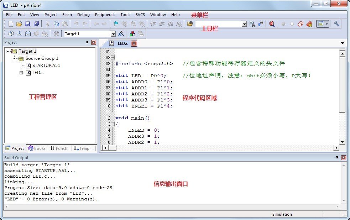Click the Simulation status bar label

(x=282, y=214)
